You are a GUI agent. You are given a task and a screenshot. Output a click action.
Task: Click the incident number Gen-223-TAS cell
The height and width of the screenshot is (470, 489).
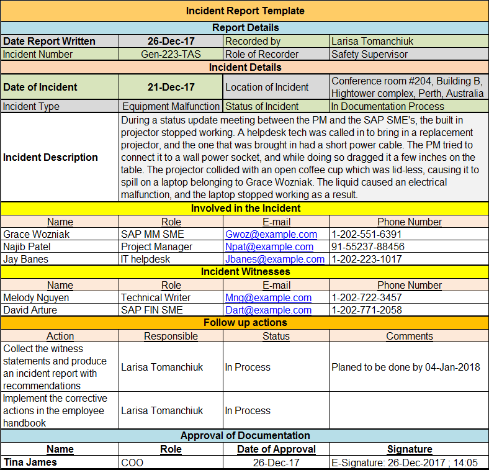pyautogui.click(x=171, y=54)
